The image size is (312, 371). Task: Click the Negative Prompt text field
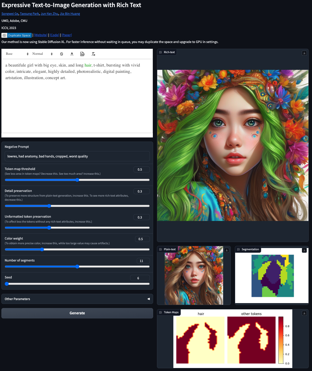pyautogui.click(x=77, y=156)
